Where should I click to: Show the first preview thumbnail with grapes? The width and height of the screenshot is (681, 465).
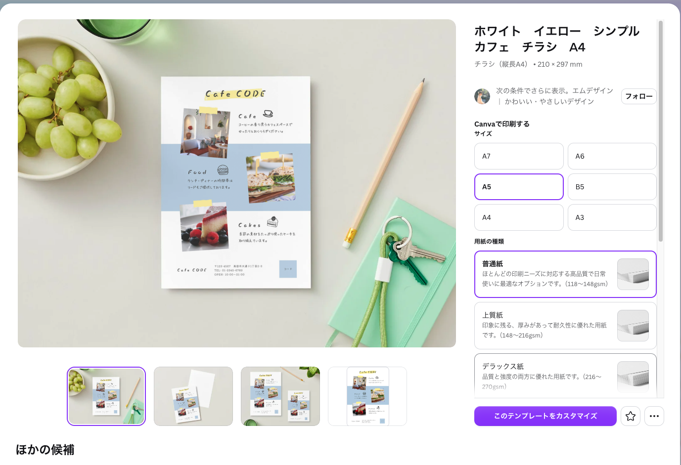pyautogui.click(x=106, y=396)
